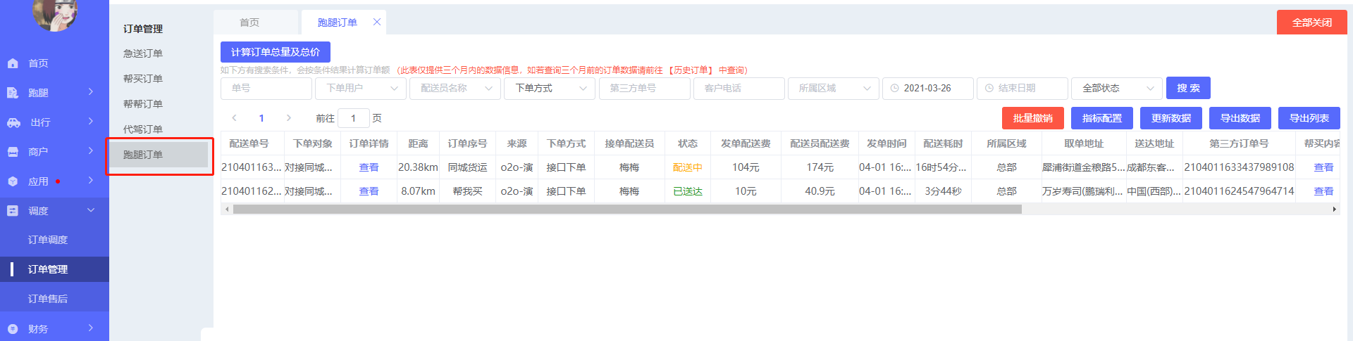
Task: Go to next page arrow
Action: coord(288,118)
